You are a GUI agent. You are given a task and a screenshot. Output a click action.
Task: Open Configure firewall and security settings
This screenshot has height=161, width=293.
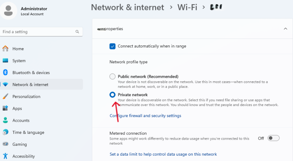click(145, 116)
